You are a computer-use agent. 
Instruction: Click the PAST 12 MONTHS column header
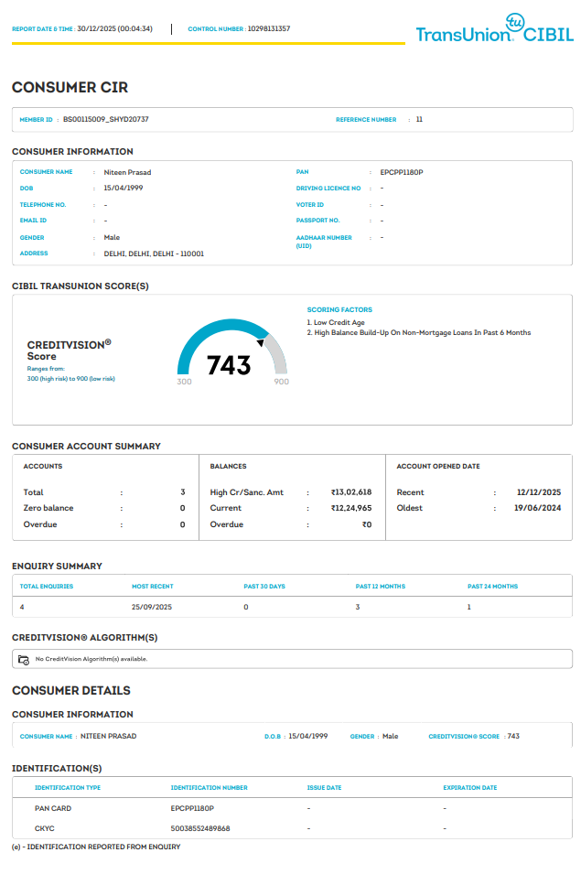pyautogui.click(x=380, y=587)
